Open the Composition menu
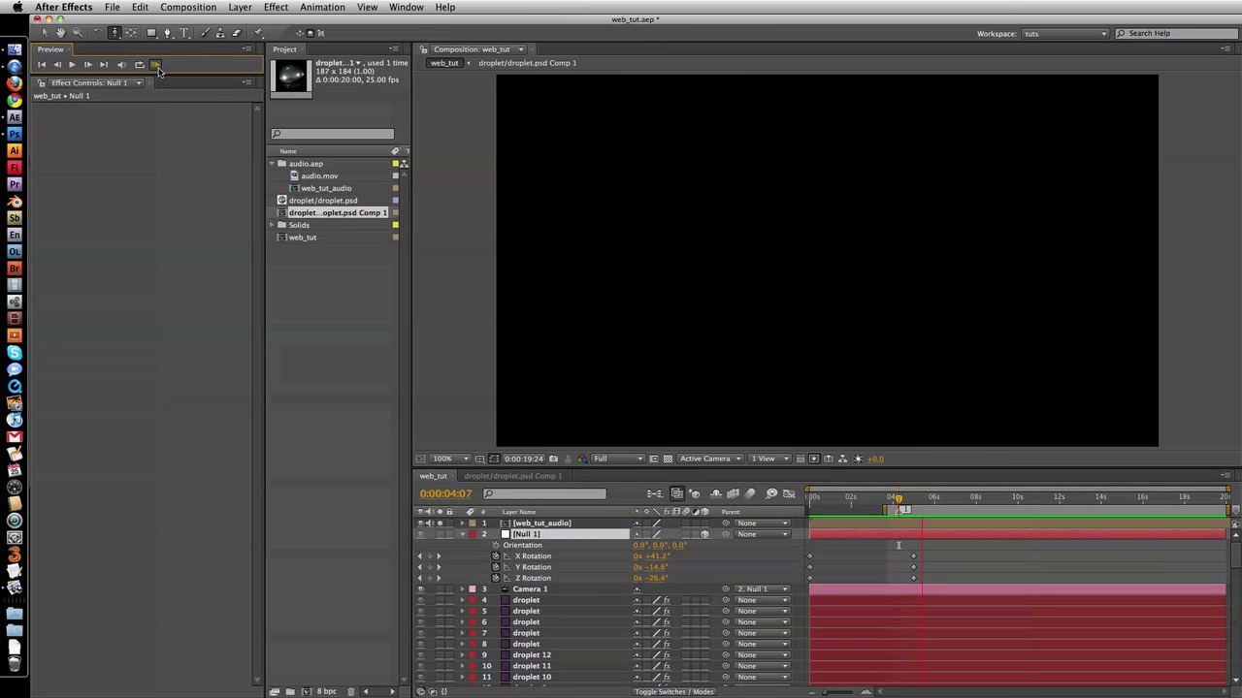This screenshot has height=698, width=1242. [x=188, y=7]
